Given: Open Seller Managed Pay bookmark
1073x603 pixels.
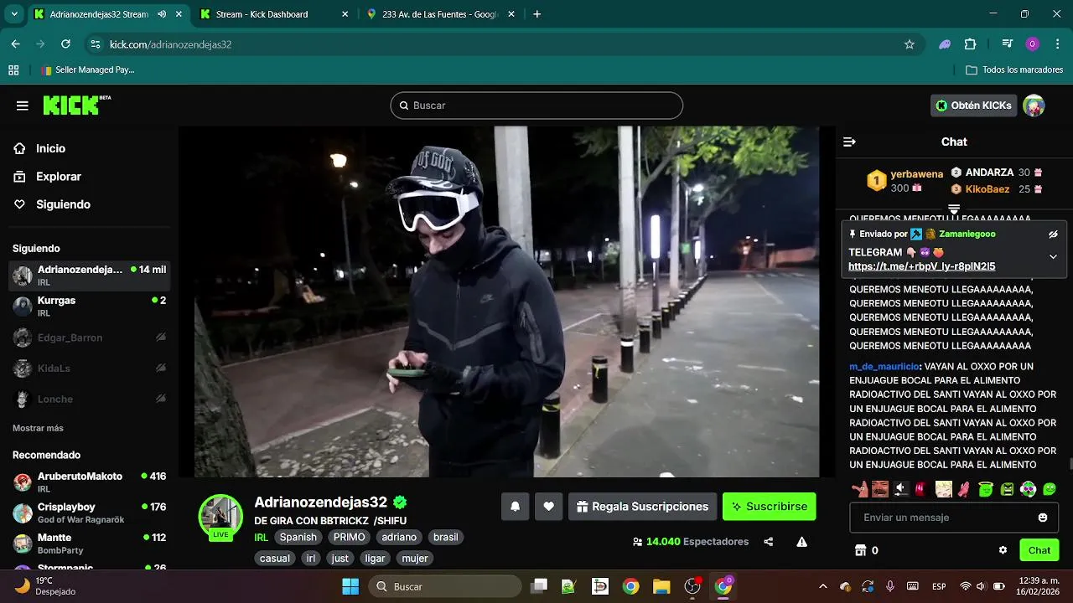Looking at the screenshot, I should point(87,70).
